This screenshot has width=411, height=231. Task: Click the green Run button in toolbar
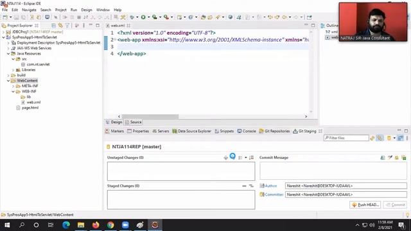coord(143,17)
